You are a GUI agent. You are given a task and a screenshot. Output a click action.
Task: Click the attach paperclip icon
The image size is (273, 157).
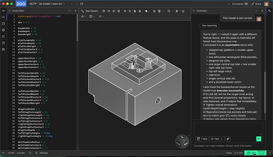pos(228,139)
